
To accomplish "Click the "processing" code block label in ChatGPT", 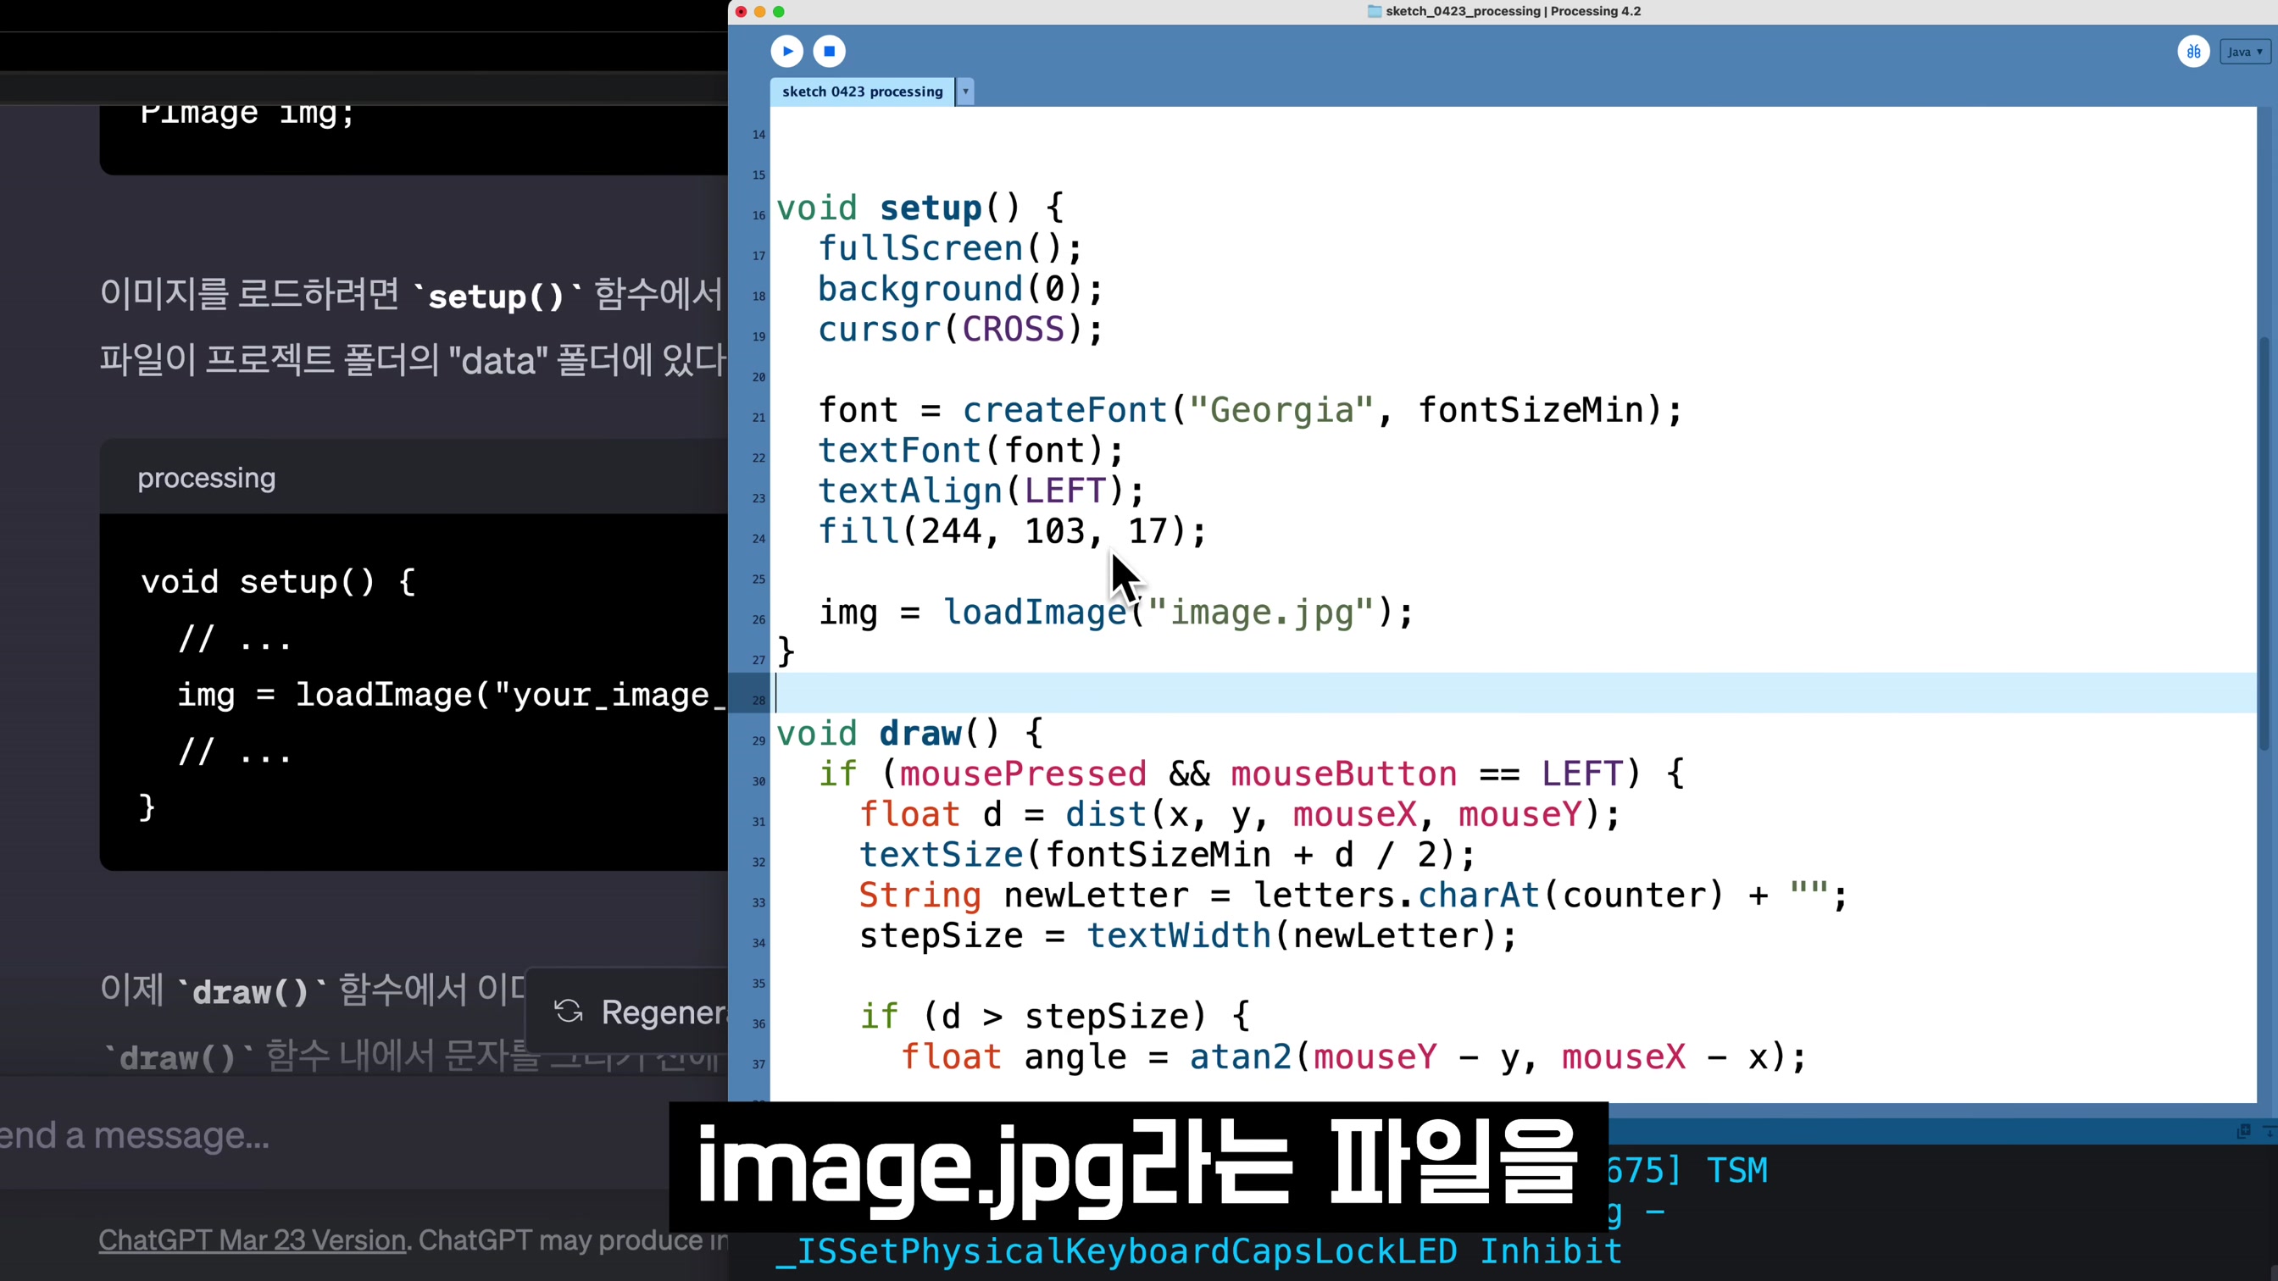I will point(206,479).
